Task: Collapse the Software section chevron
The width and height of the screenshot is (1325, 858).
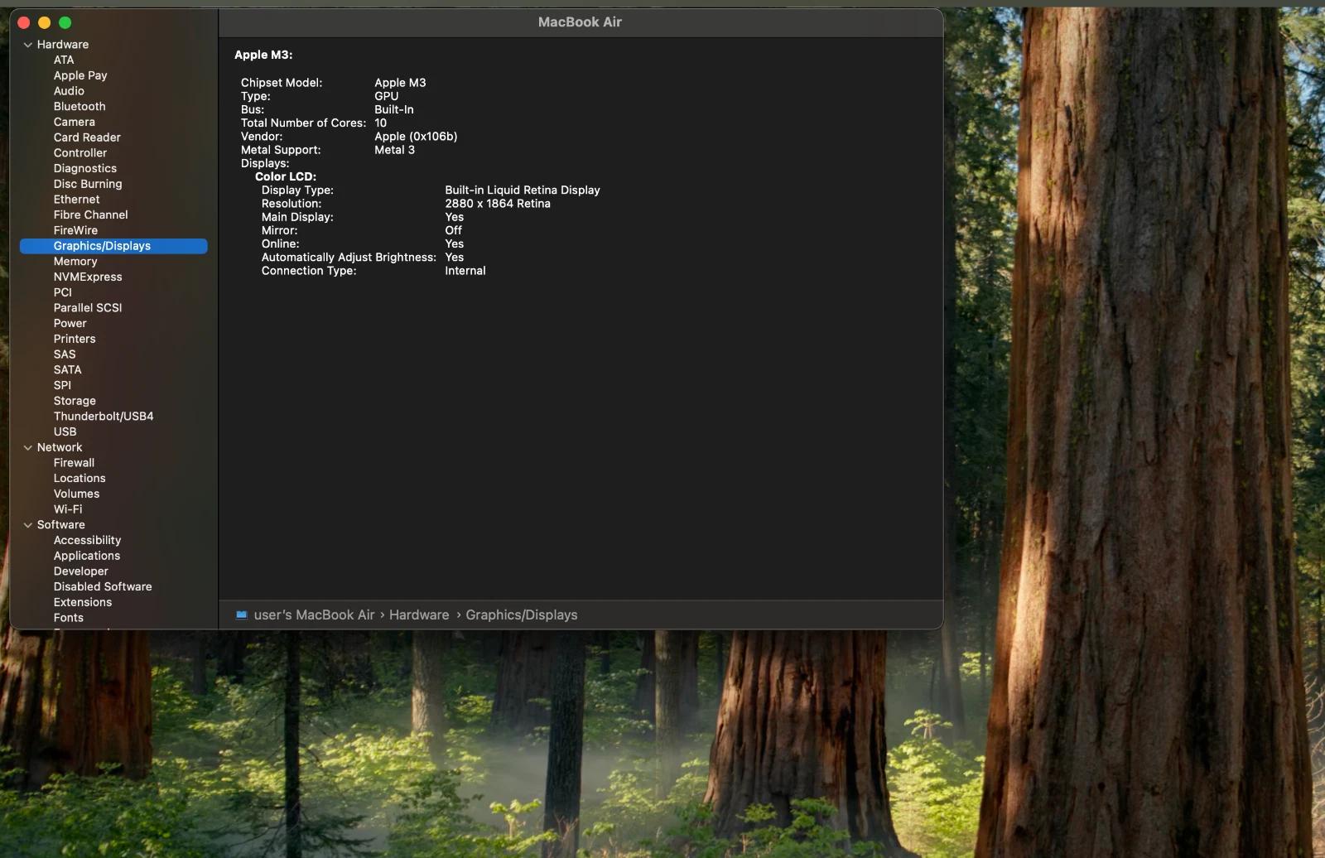Action: point(28,525)
